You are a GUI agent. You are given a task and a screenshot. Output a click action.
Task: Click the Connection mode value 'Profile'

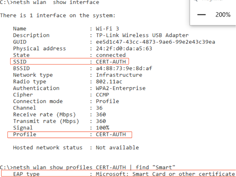tap(108, 101)
